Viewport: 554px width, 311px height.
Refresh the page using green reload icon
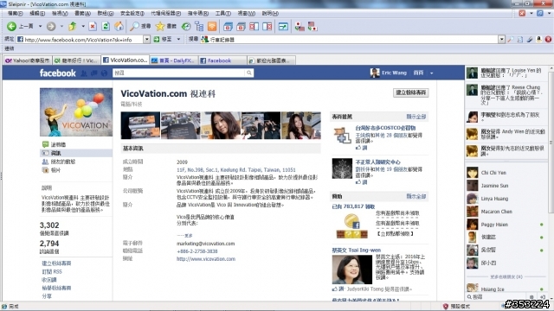106,27
